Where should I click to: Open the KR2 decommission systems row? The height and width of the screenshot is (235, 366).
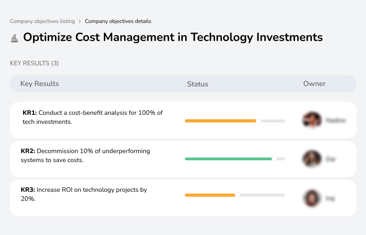click(x=183, y=159)
